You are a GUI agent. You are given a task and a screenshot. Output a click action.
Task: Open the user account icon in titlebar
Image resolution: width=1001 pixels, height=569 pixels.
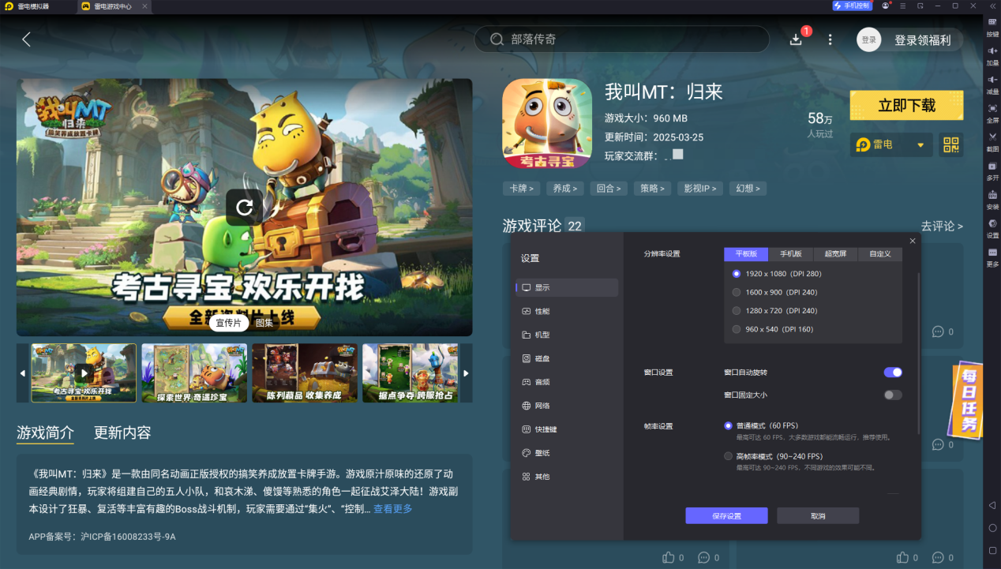[886, 6]
